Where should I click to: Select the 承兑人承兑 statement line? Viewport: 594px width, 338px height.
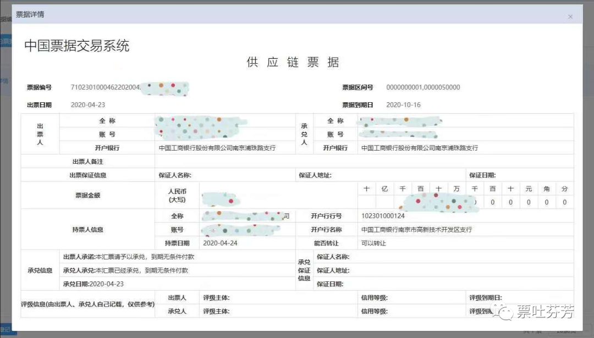click(x=125, y=270)
